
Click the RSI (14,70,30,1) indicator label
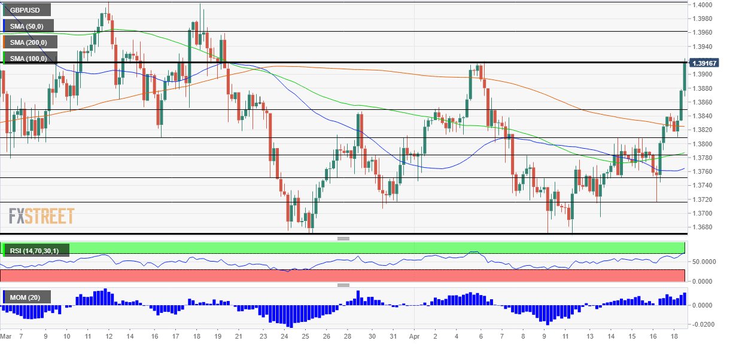tap(36, 250)
